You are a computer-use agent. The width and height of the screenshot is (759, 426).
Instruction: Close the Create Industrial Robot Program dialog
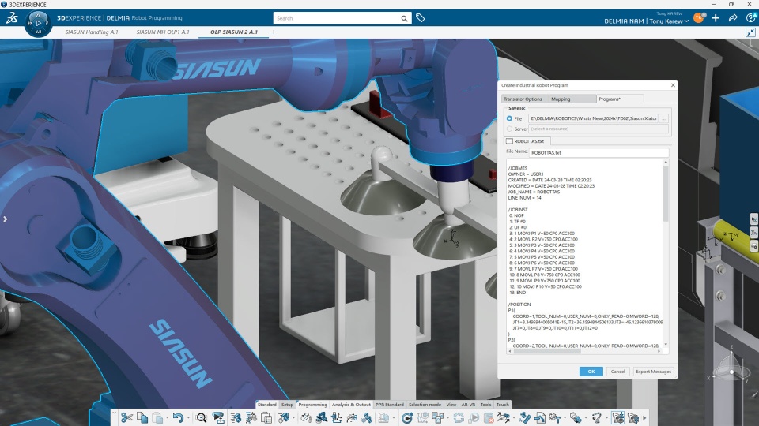click(x=673, y=85)
